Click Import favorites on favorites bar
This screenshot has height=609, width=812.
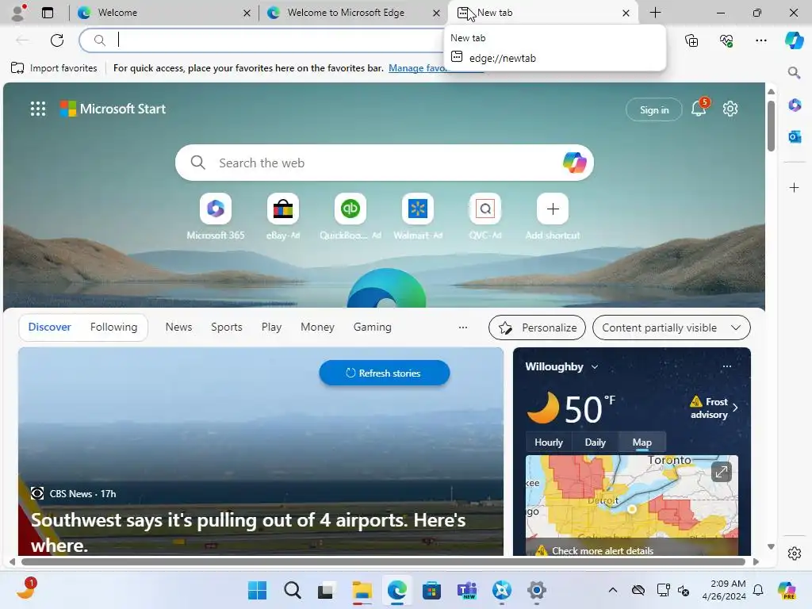pos(54,68)
